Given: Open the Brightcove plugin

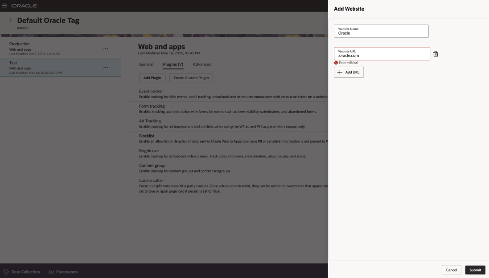Looking at the screenshot, I should [x=228, y=153].
